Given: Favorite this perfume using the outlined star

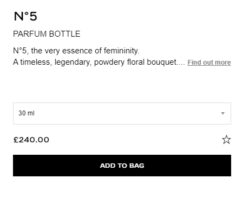Looking at the screenshot, I should point(226,140).
